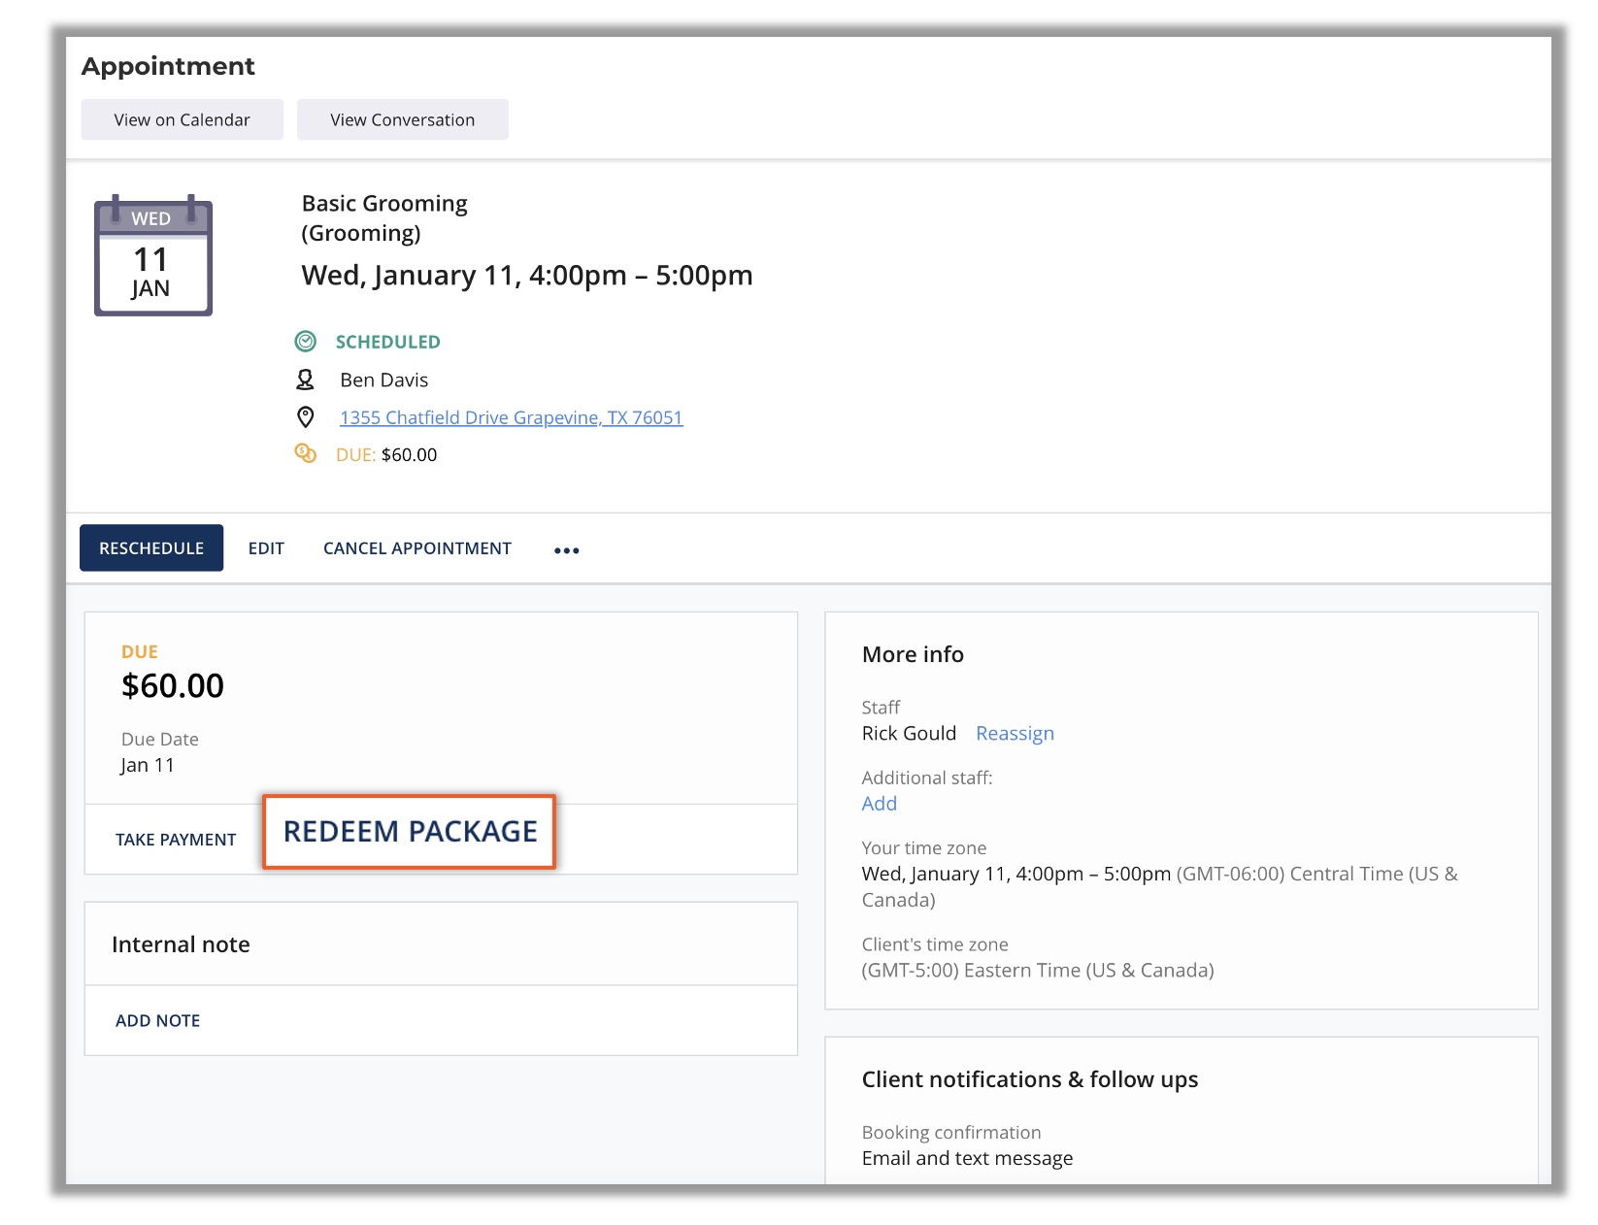Click the Reassign staff link

(x=1015, y=734)
